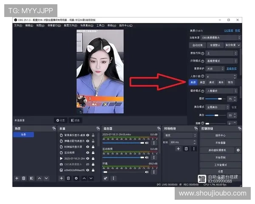Adjust the 磨皮 smoothing slider

click(x=221, y=99)
